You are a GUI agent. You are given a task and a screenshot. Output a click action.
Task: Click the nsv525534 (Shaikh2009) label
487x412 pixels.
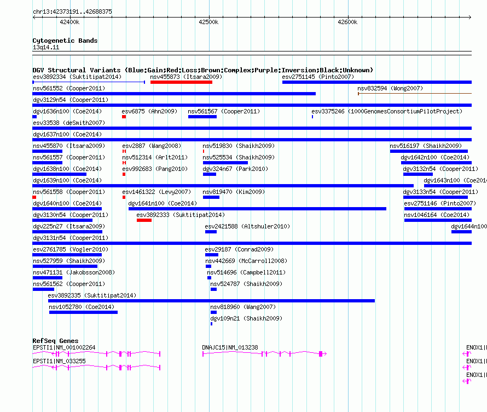tap(239, 157)
